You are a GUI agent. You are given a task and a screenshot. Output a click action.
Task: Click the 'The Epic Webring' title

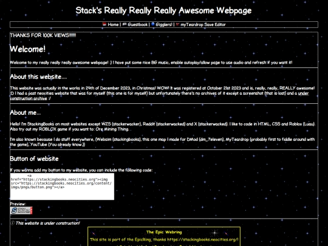click(164, 232)
